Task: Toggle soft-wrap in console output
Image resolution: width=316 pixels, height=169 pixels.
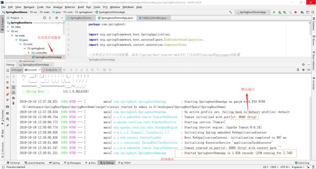Action: pos(13,87)
